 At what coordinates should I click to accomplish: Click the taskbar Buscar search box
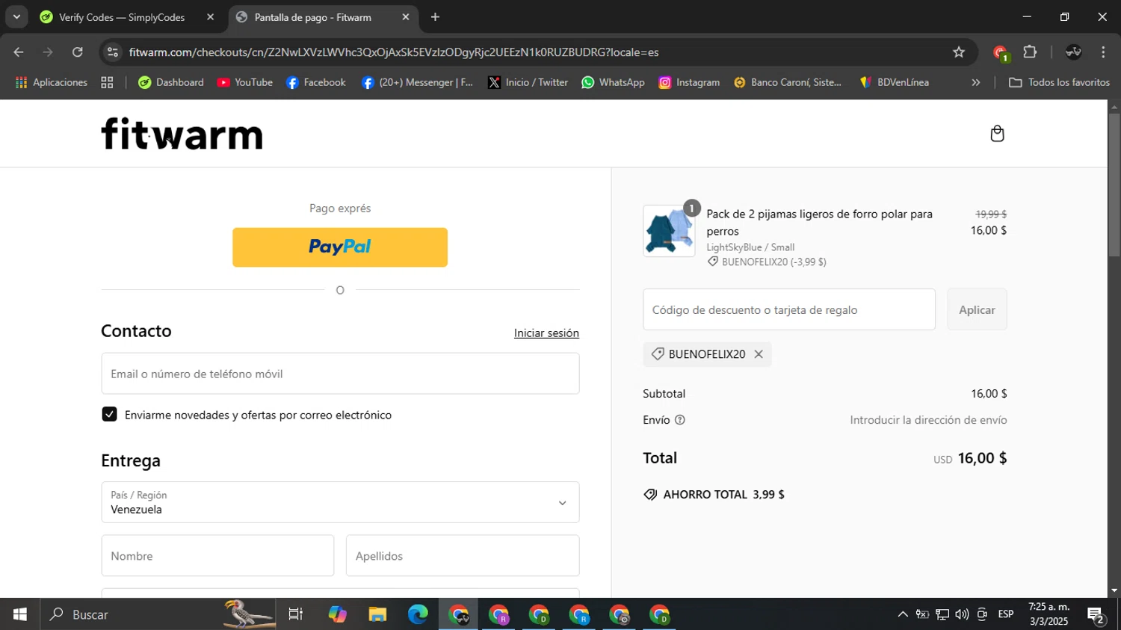tap(158, 614)
